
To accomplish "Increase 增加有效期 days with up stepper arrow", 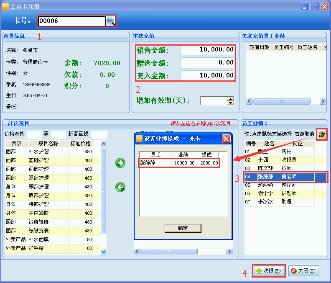I will point(231,98).
